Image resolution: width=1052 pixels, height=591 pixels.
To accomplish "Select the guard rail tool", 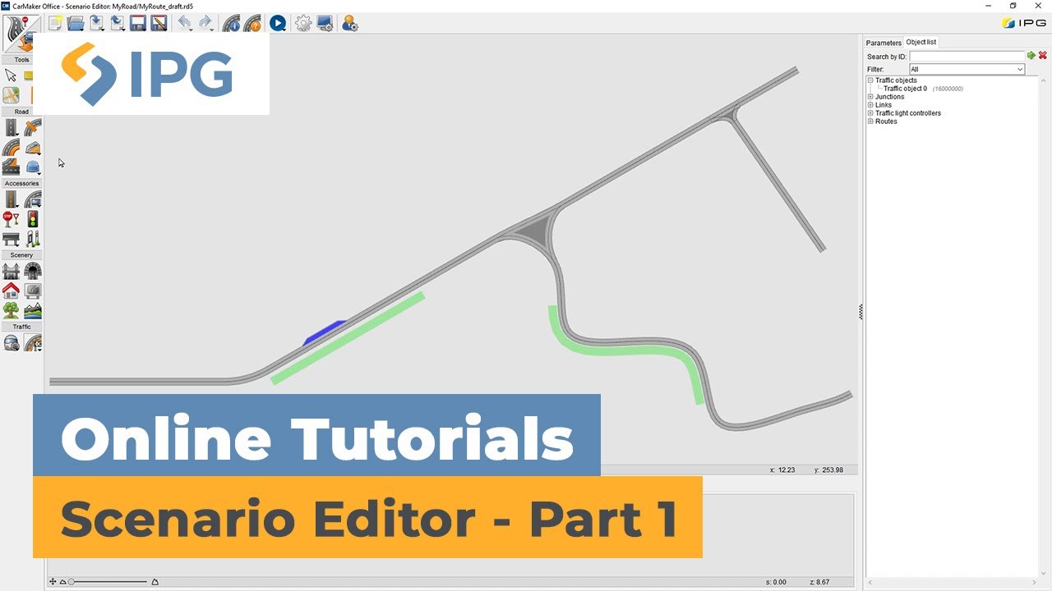I will click(x=12, y=239).
